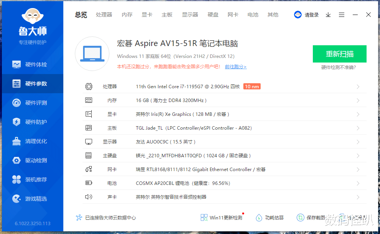Viewport: 380px width, 234px height.
Task: Click the 显卡 row icon
Action: pyautogui.click(x=89, y=114)
